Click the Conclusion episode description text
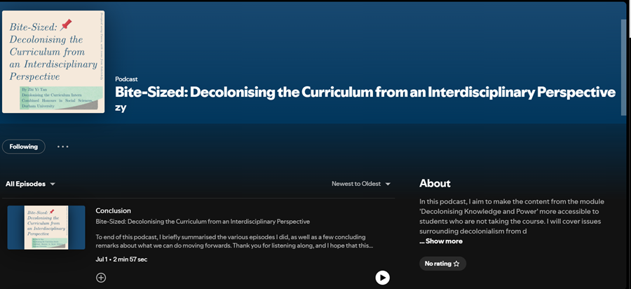Image resolution: width=631 pixels, height=289 pixels. tap(235, 241)
